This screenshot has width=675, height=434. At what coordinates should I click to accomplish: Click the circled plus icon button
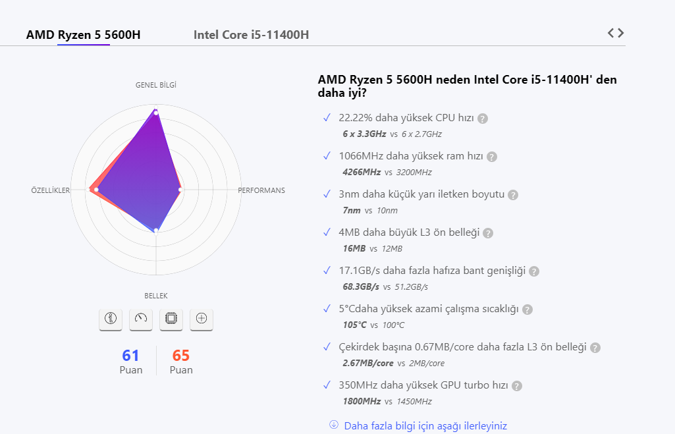pyautogui.click(x=202, y=319)
